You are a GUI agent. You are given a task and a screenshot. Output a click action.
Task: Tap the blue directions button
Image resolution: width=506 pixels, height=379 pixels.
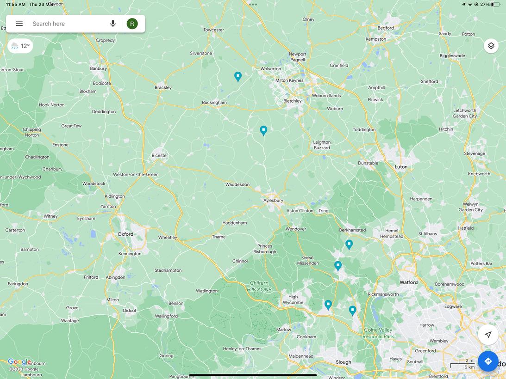(488, 361)
